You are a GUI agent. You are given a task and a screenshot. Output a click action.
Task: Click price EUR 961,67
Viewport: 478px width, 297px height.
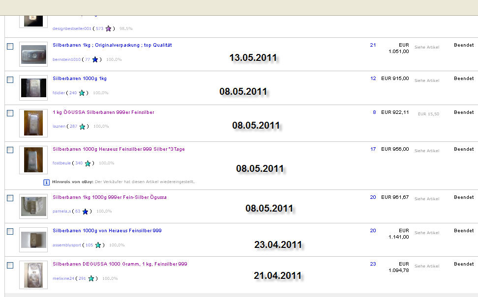(x=395, y=197)
